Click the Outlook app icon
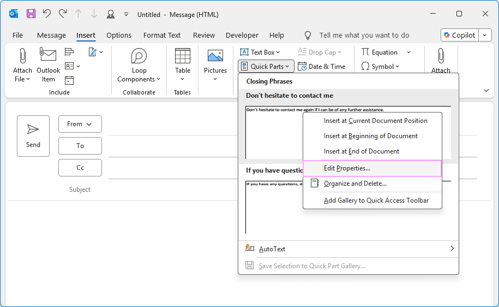Screen dimensions: 499x307 tap(14, 14)
